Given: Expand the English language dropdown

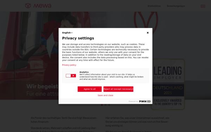Looking at the screenshot, I should [x=67, y=33].
